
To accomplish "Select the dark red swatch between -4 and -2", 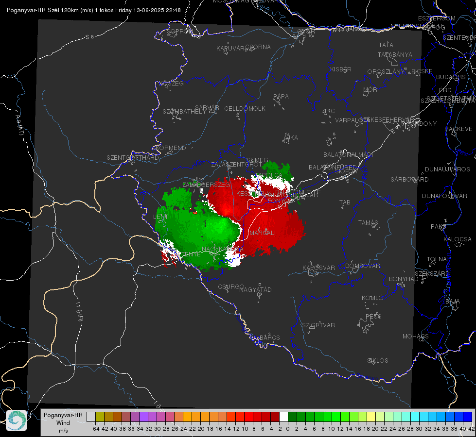I will coord(275,417).
